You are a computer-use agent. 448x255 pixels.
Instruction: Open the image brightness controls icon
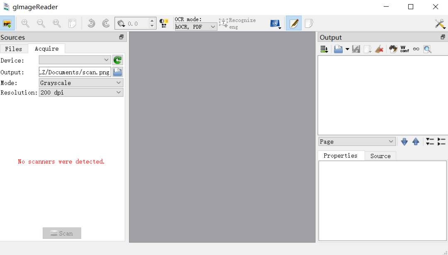click(163, 23)
